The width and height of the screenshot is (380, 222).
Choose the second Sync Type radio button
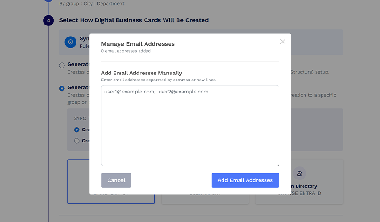pos(77,141)
